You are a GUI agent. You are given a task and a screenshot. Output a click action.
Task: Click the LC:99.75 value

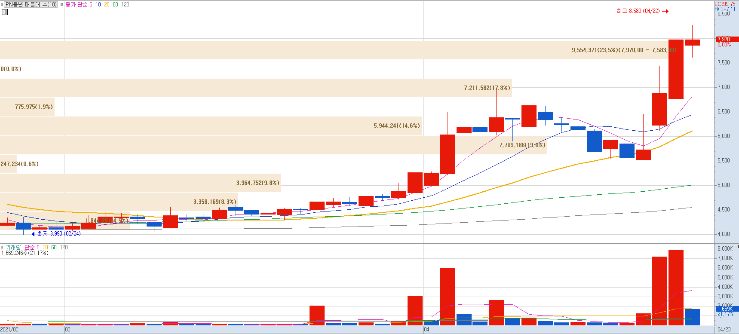pos(725,4)
